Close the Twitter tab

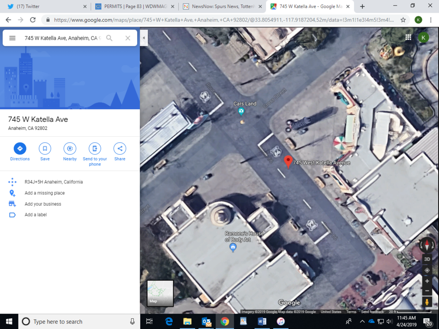point(85,6)
